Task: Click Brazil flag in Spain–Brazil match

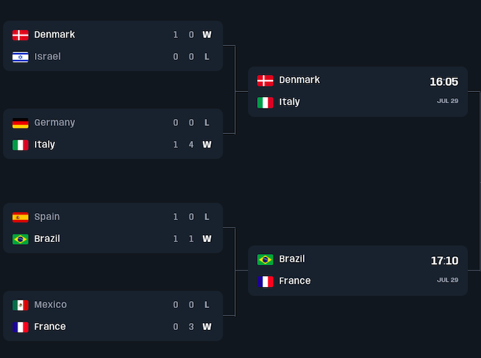Action: 21,239
